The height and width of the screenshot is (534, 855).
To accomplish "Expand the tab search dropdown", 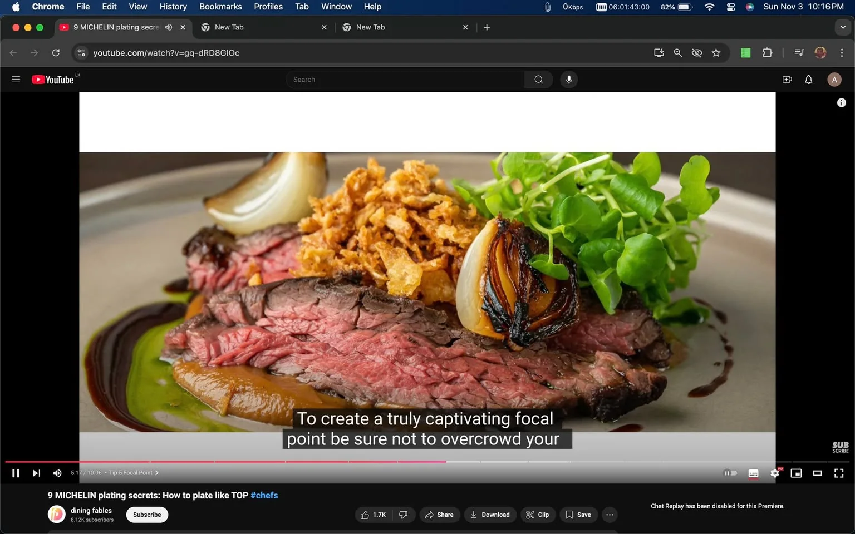I will point(843,27).
